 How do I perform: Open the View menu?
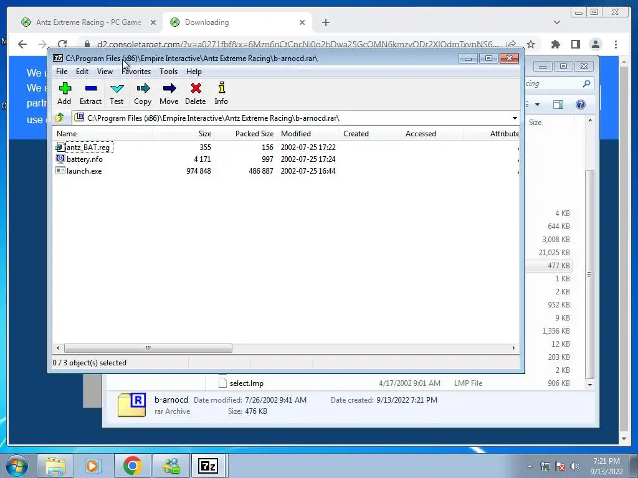point(105,72)
